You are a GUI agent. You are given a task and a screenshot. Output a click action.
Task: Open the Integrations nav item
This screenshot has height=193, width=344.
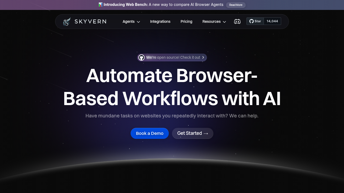coord(160,21)
